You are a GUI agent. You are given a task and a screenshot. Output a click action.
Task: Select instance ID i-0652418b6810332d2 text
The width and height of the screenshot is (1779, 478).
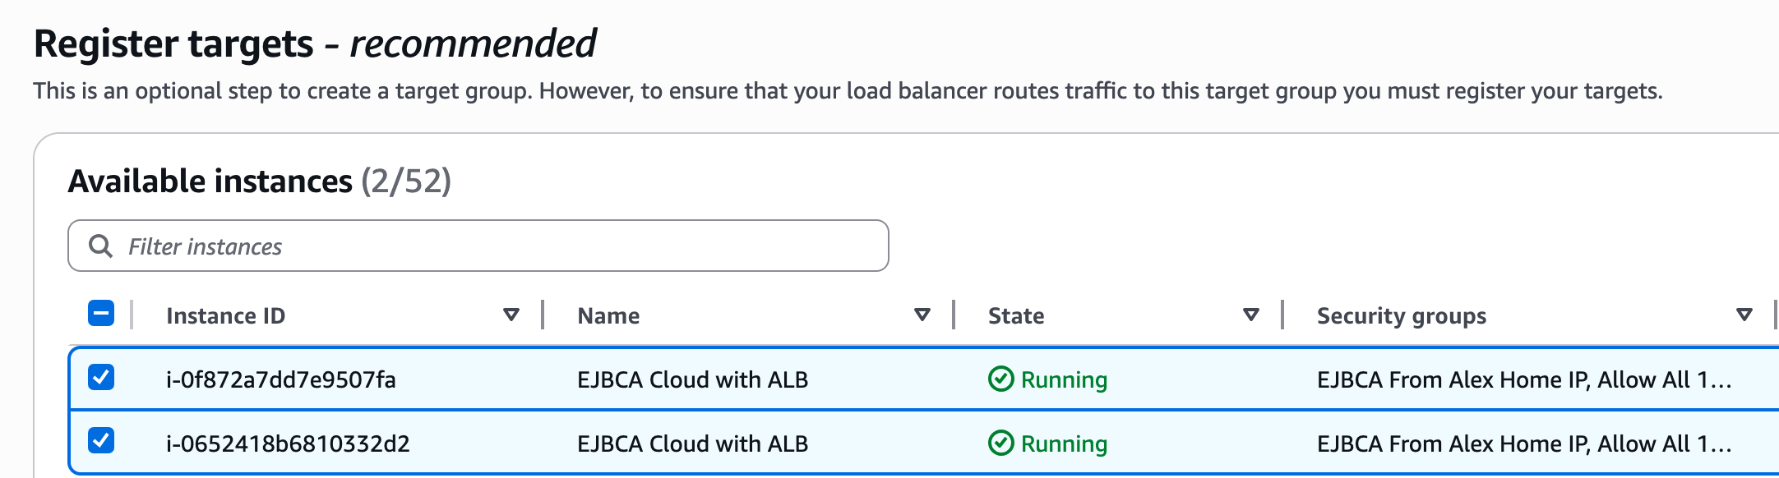click(288, 444)
